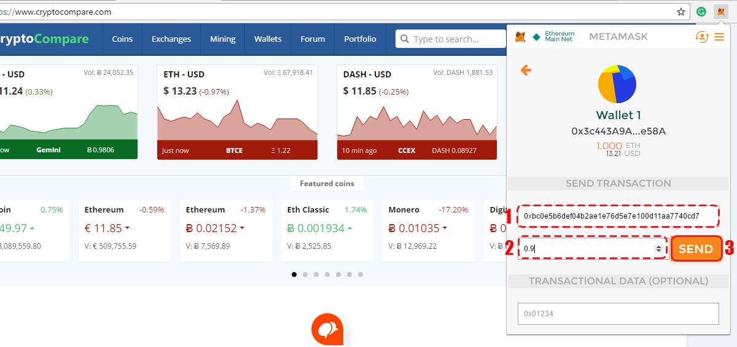The width and height of the screenshot is (737, 347).
Task: Select the first carousel dot
Action: click(x=294, y=275)
